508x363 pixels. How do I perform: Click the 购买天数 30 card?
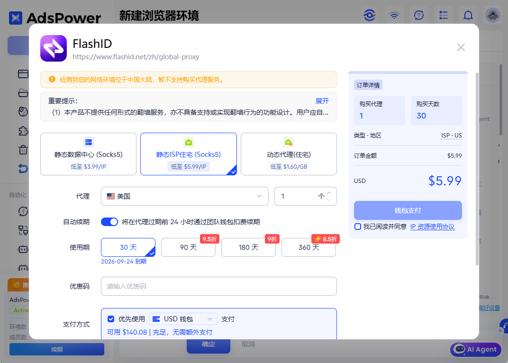(x=436, y=110)
